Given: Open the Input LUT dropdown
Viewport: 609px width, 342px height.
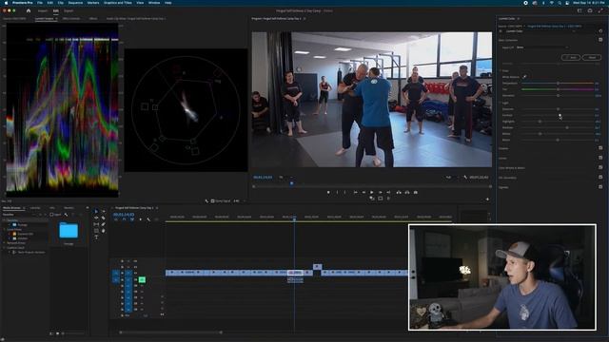Looking at the screenshot, I should 542,47.
